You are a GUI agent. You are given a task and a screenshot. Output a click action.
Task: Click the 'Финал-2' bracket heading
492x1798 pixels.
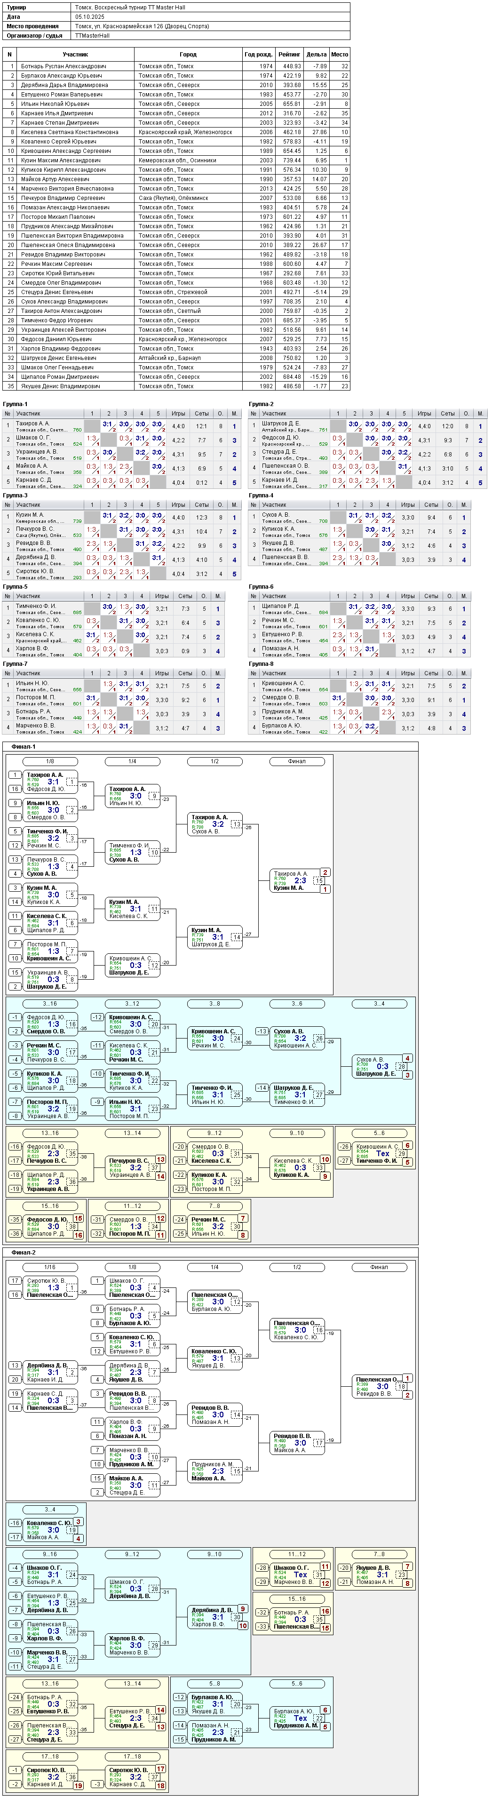click(x=24, y=1252)
